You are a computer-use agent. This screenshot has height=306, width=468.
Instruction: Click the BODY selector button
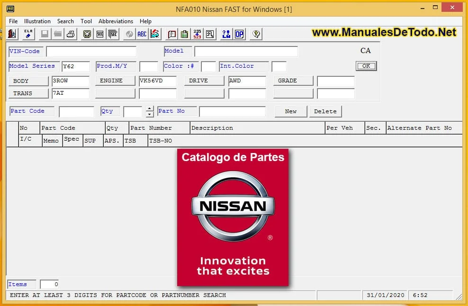(28, 81)
